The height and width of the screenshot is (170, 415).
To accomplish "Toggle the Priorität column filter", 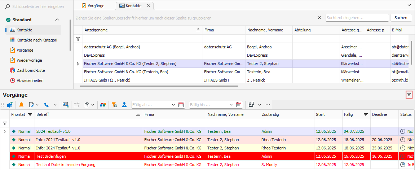I will pyautogui.click(x=30, y=114).
